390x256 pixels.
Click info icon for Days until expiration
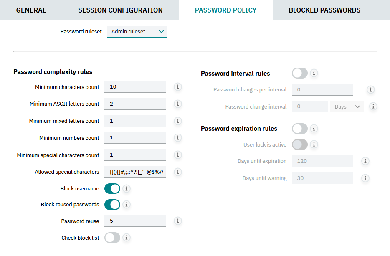point(365,161)
